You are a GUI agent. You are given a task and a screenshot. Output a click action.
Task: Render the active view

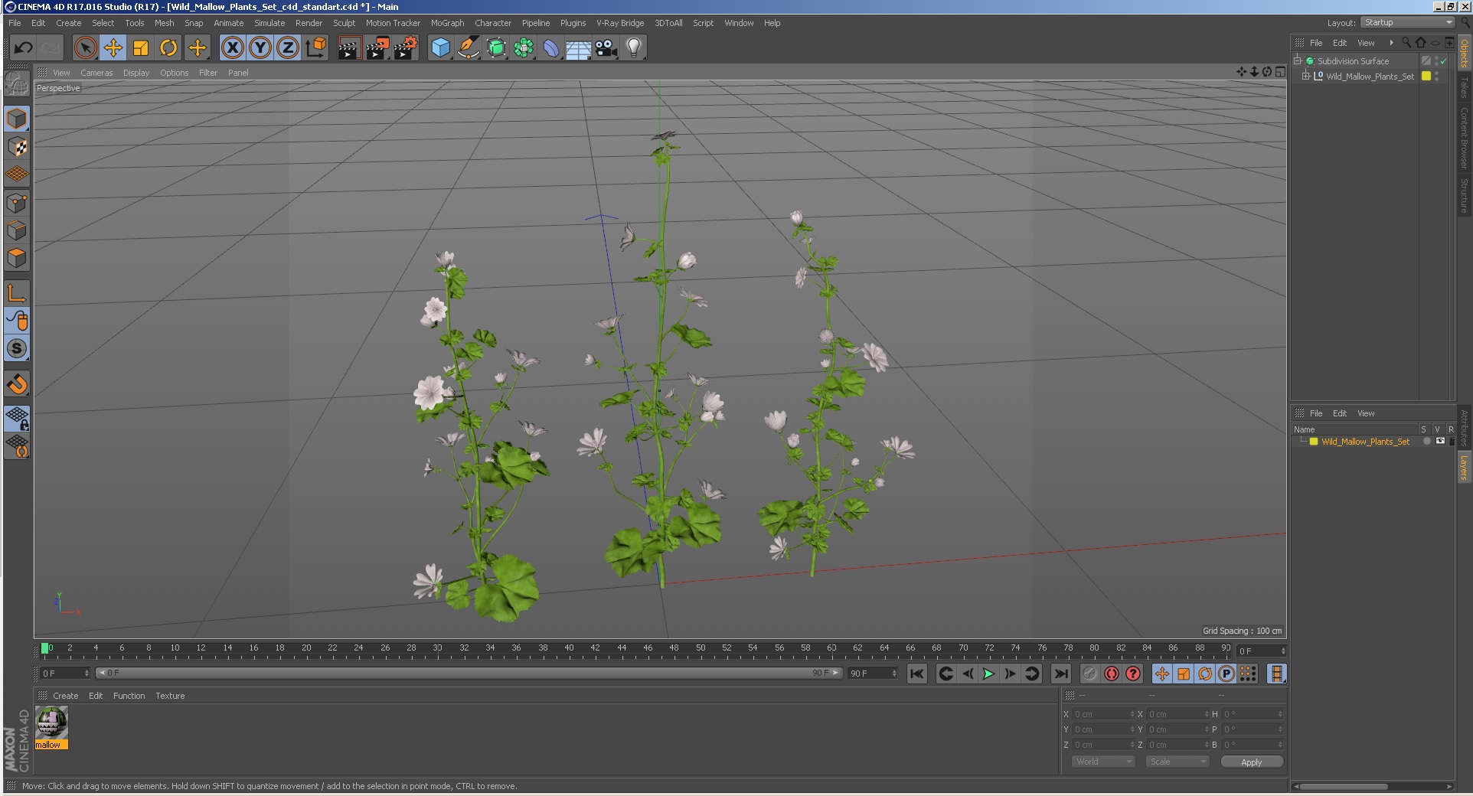pyautogui.click(x=349, y=48)
